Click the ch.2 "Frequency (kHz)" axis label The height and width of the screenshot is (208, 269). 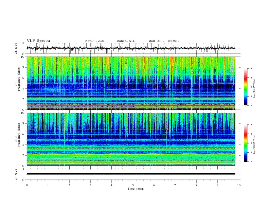(x=19, y=135)
